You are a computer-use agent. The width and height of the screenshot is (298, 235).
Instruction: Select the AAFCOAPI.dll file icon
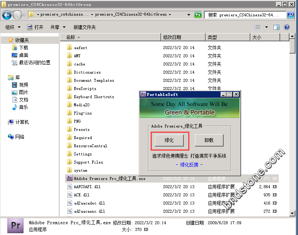[69, 187]
